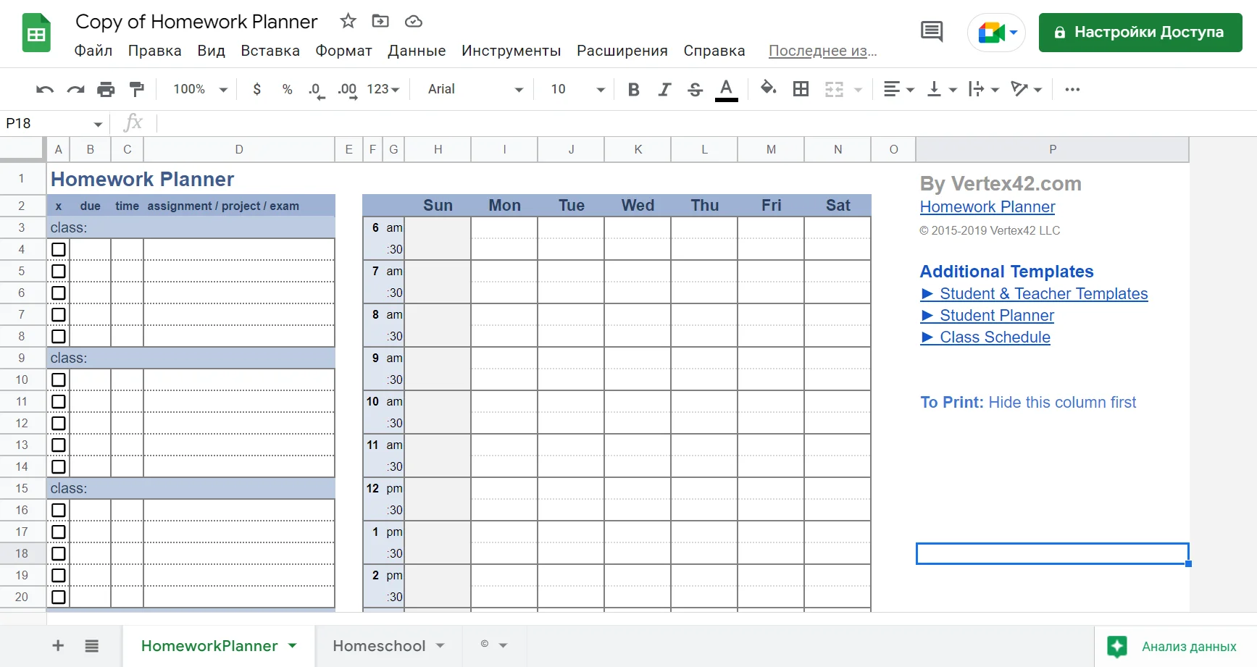Screen dimensions: 1257x667
Task: Open the borders tool
Action: click(x=801, y=89)
